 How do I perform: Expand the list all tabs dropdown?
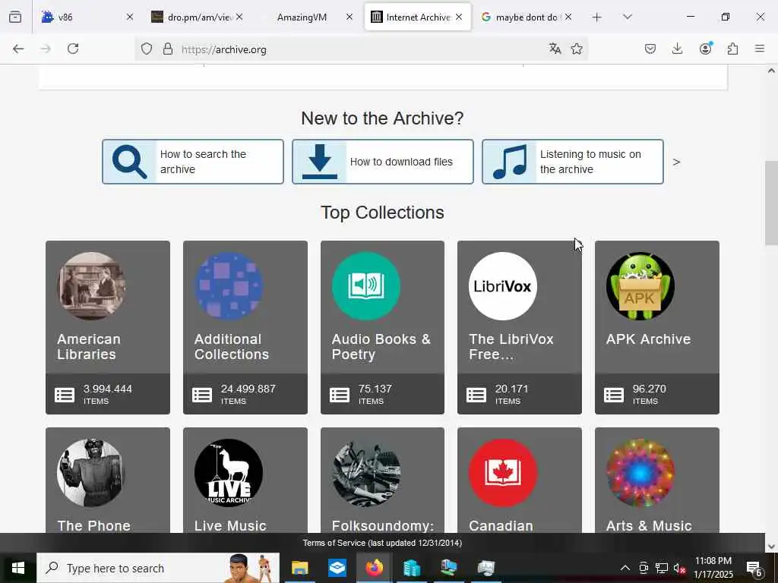(627, 17)
